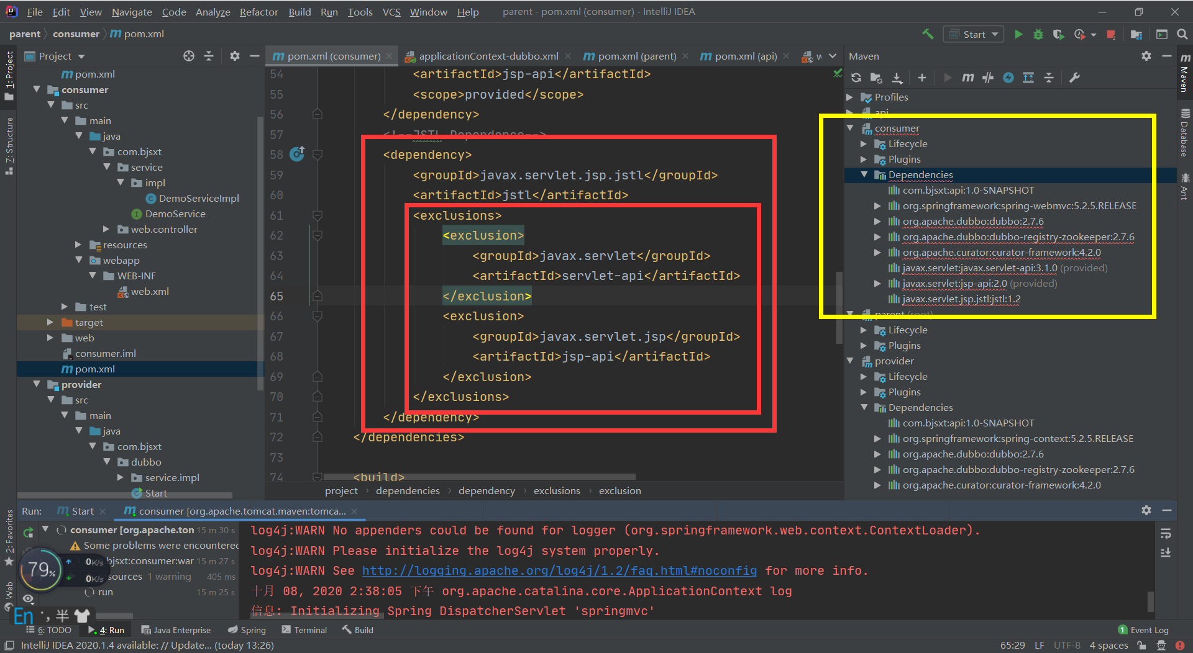Screen dimensions: 1193x653
Task: Click editor vertical scrollbar
Action: pyautogui.click(x=839, y=307)
